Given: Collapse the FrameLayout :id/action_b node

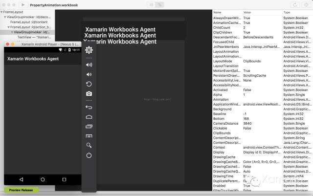Looking at the screenshot, I should (9, 27).
